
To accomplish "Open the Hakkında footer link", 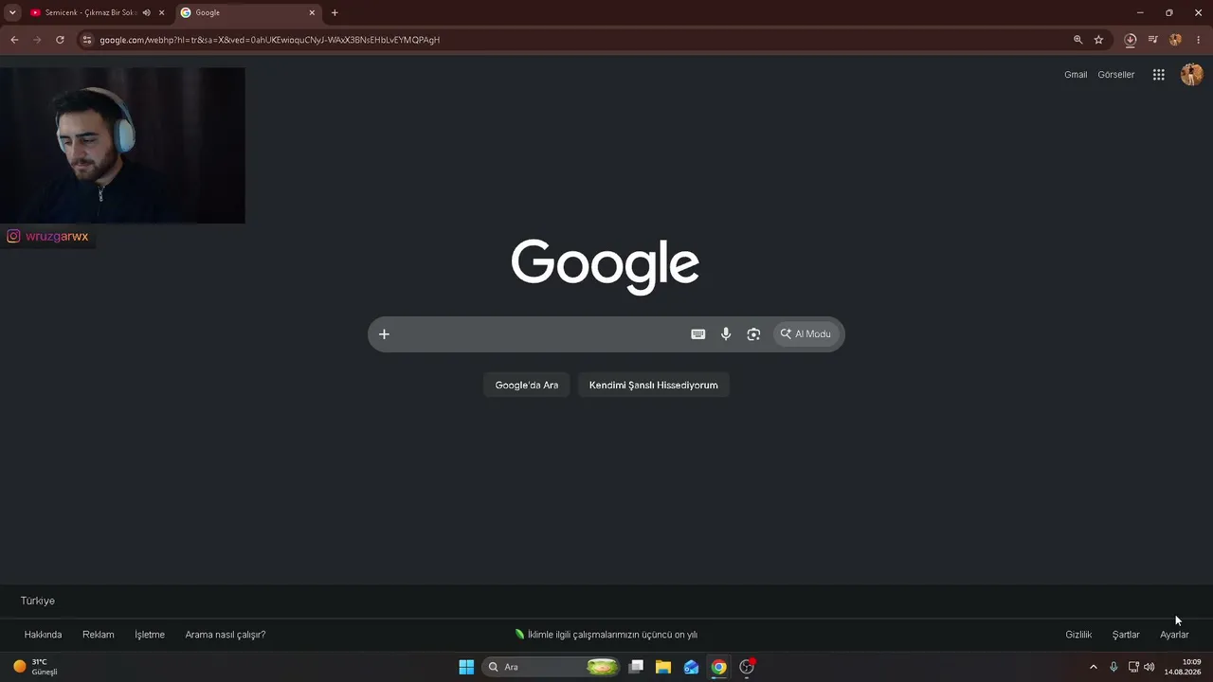I will pos(43,635).
